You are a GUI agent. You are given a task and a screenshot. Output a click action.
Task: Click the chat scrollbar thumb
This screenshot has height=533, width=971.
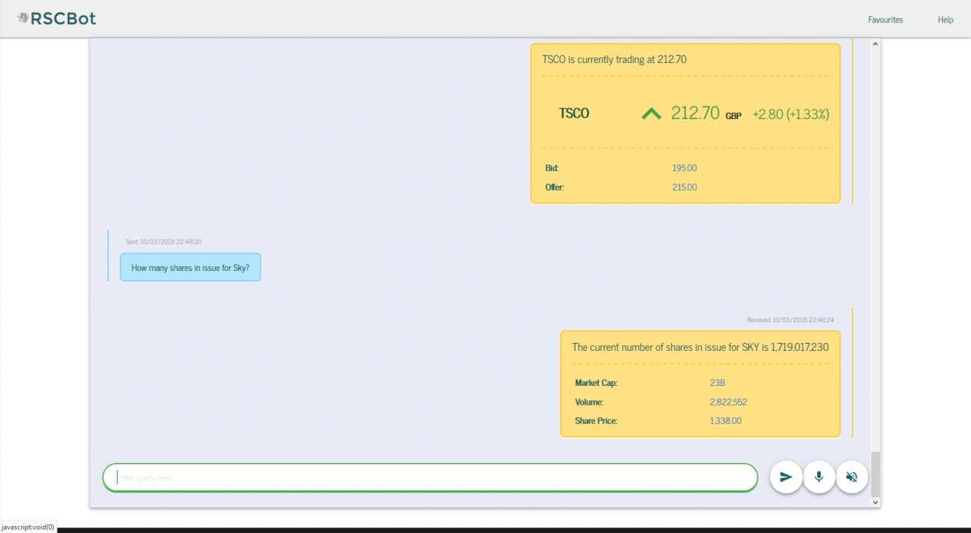pyautogui.click(x=874, y=474)
